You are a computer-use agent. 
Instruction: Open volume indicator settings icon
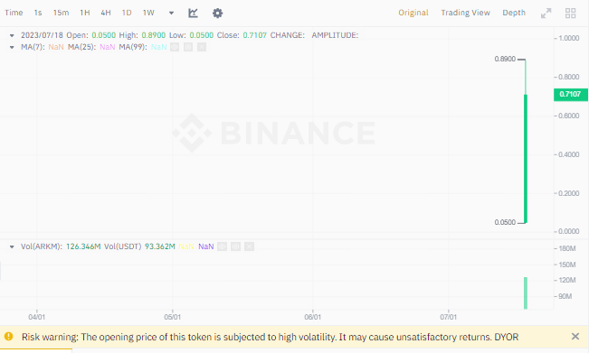(x=235, y=246)
